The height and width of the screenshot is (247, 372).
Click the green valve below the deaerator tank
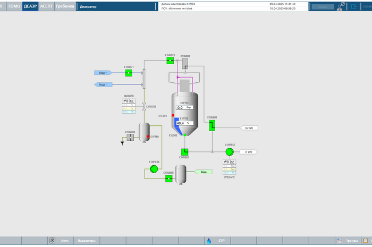click(x=184, y=152)
